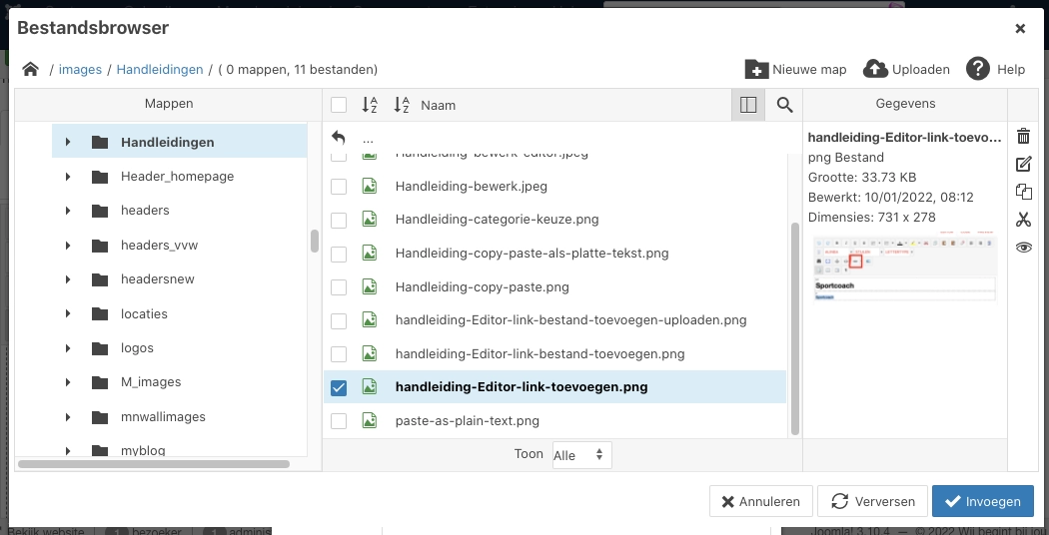This screenshot has width=1049, height=535.
Task: Expand the mnwallimages folder arrow
Action: (x=68, y=416)
